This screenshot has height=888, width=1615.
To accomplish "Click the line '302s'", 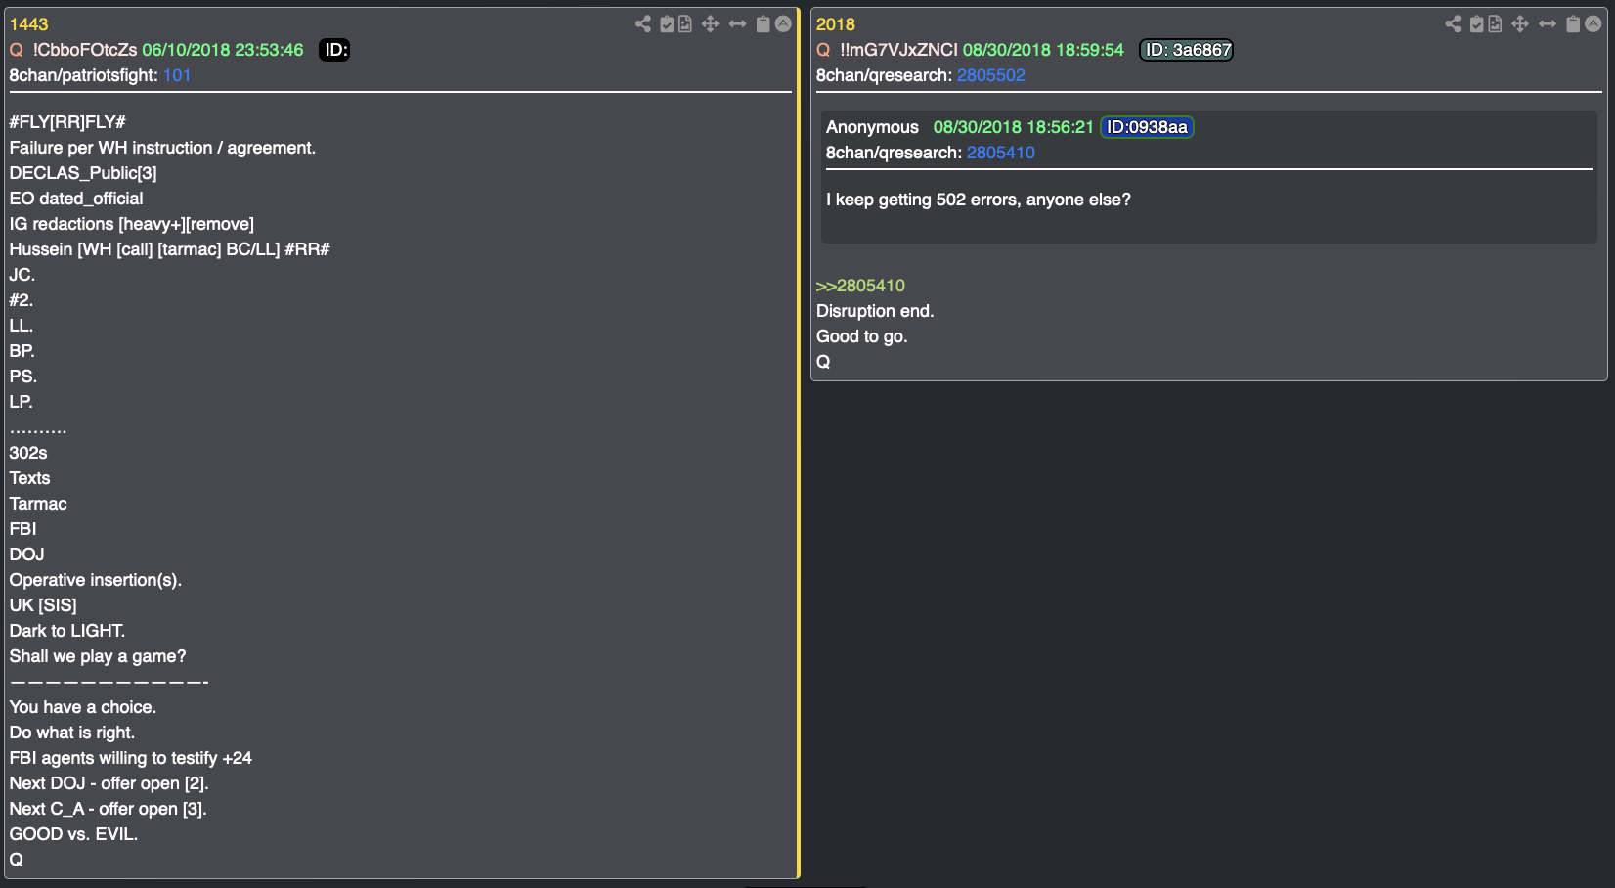I will (28, 453).
